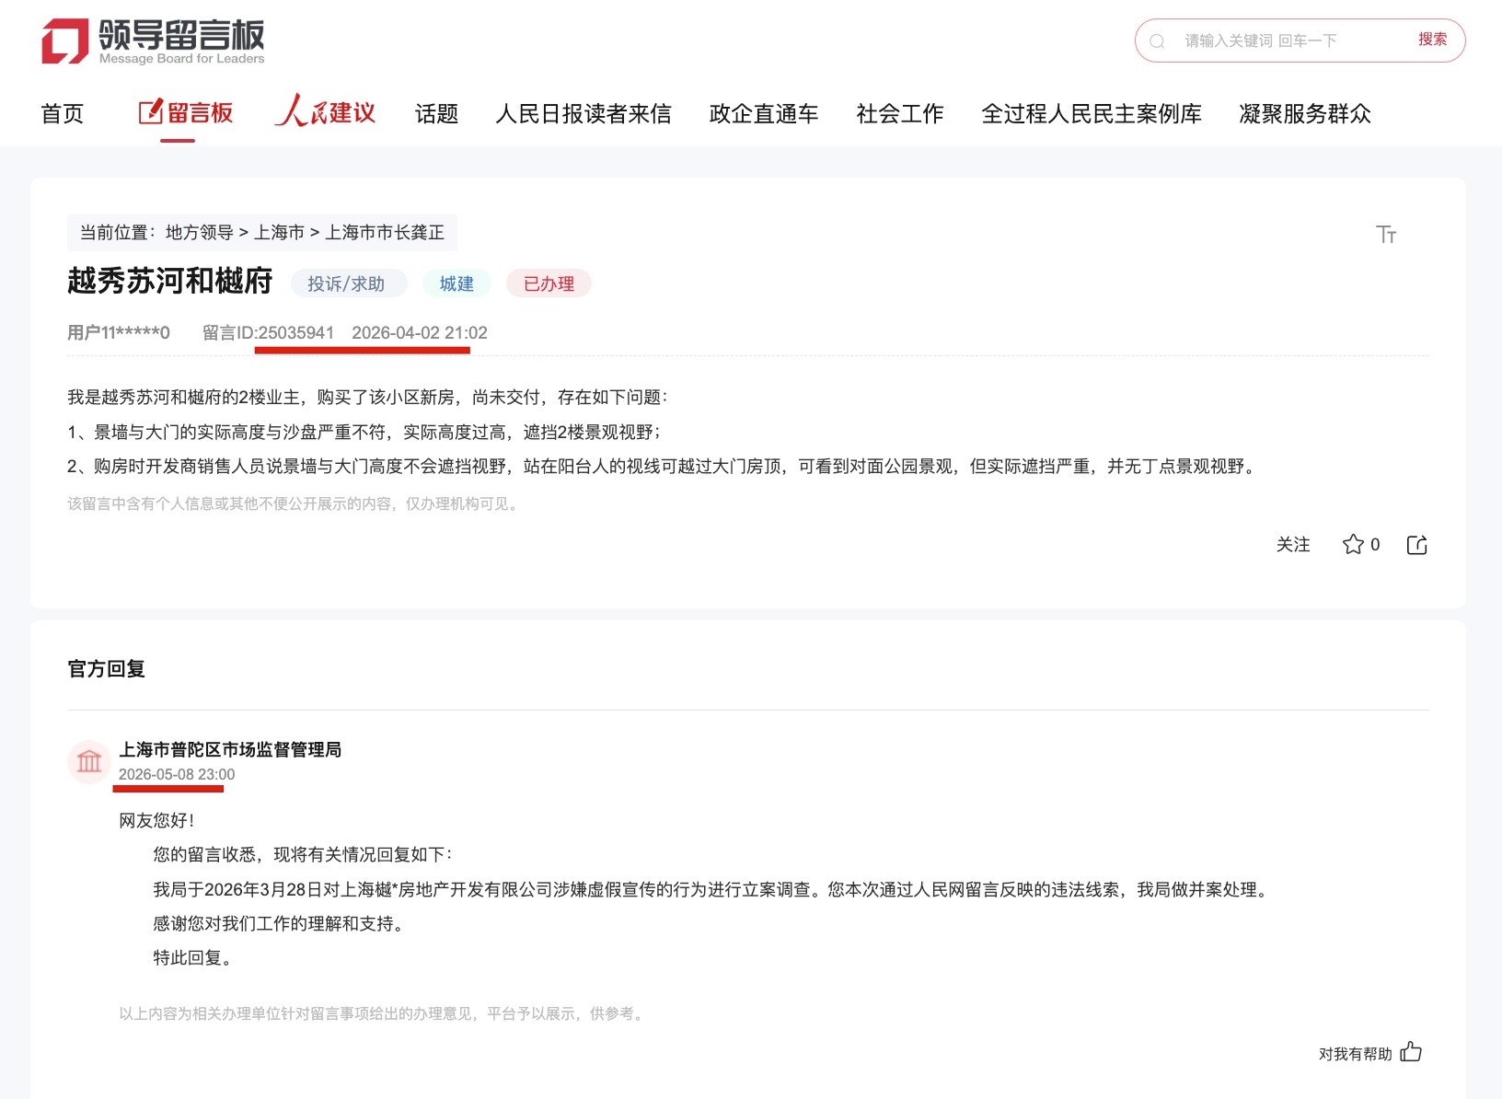Click the thumbs-up icon beside 对我有帮助
Image resolution: width=1502 pixels, height=1099 pixels.
(1411, 1052)
